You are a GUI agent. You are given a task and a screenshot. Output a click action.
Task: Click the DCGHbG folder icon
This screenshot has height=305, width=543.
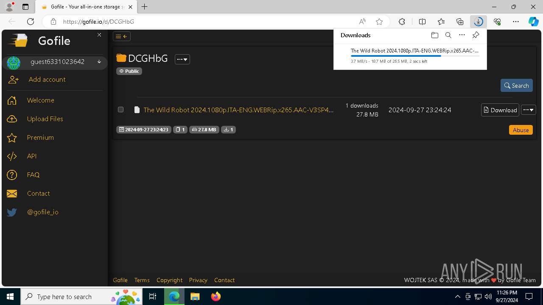pyautogui.click(x=121, y=58)
